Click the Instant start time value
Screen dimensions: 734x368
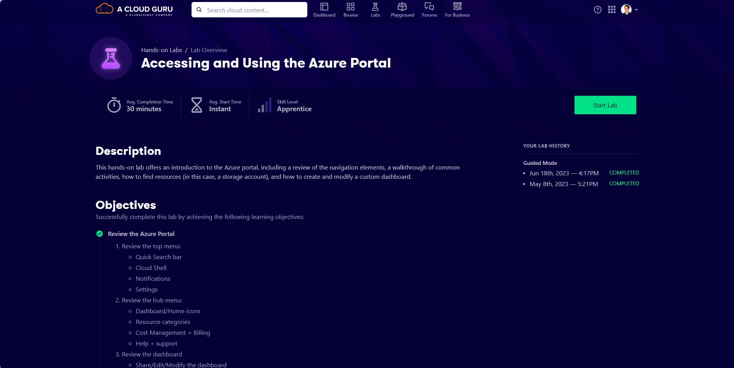(x=220, y=109)
